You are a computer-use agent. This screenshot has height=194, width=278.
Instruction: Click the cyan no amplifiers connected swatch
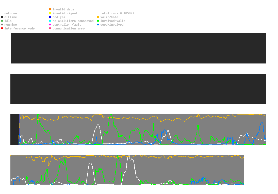[50, 21]
